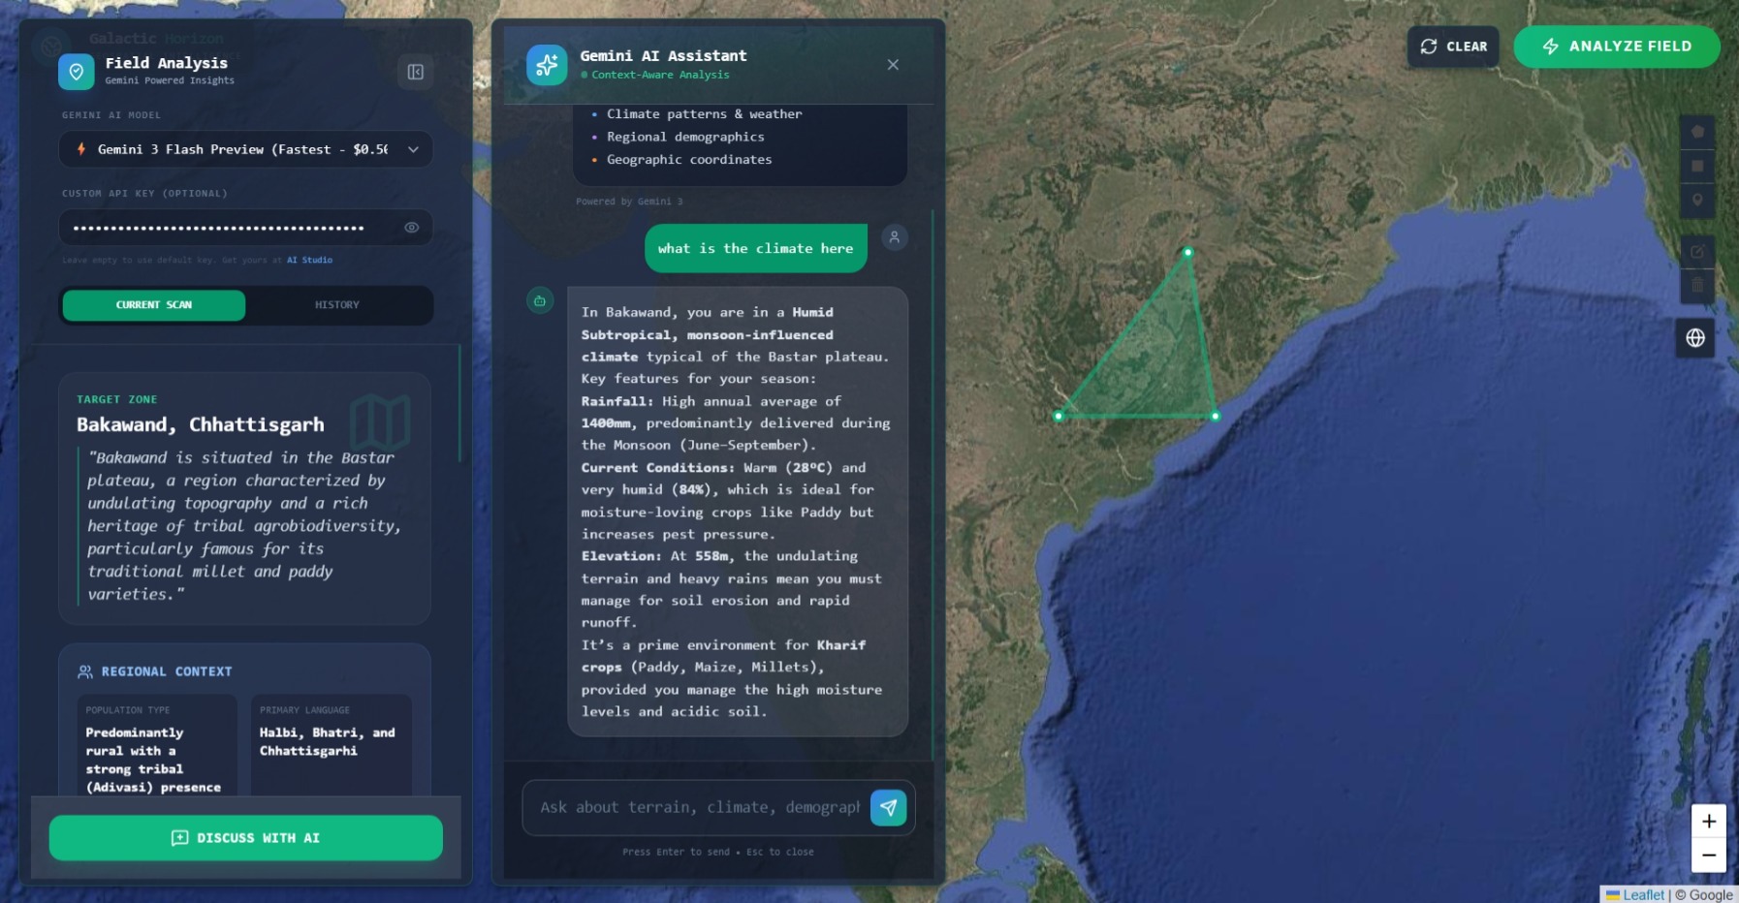This screenshot has height=903, width=1739.
Task: Click the Regional Context heading
Action: 167,671
